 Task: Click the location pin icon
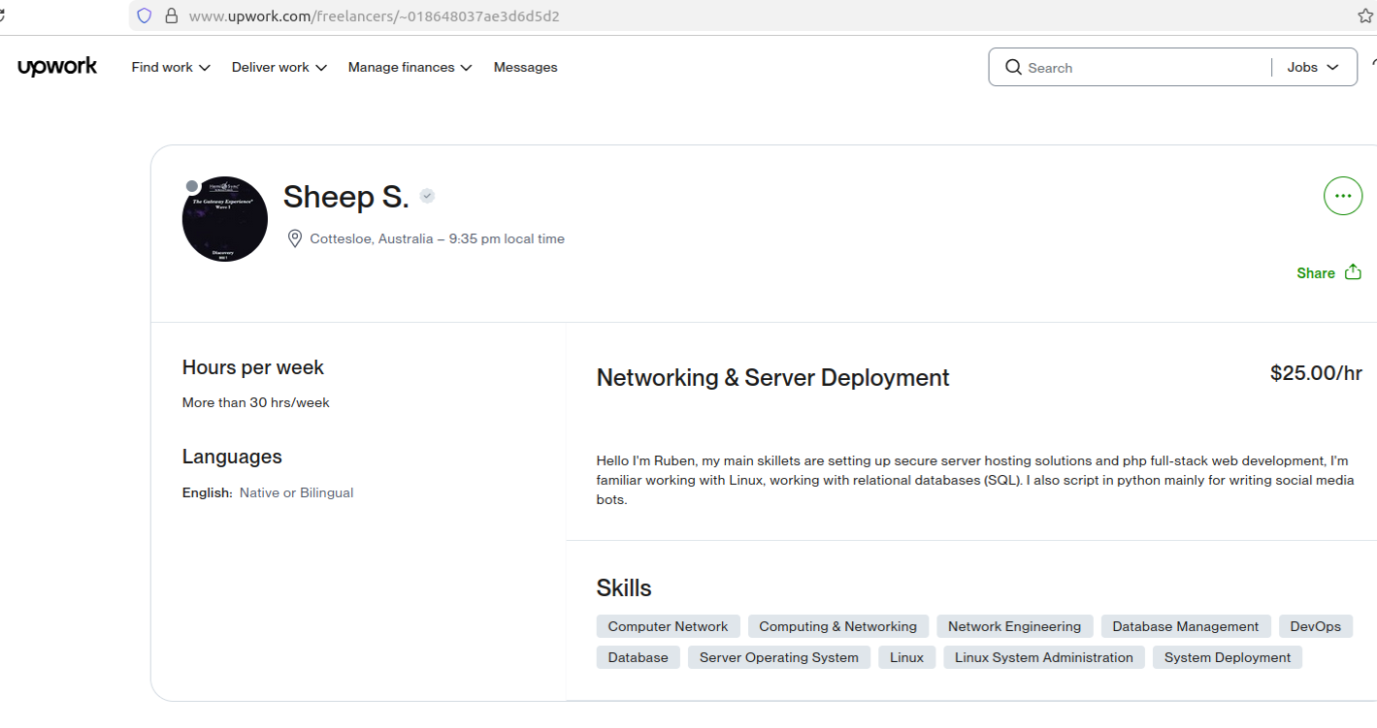(x=295, y=238)
